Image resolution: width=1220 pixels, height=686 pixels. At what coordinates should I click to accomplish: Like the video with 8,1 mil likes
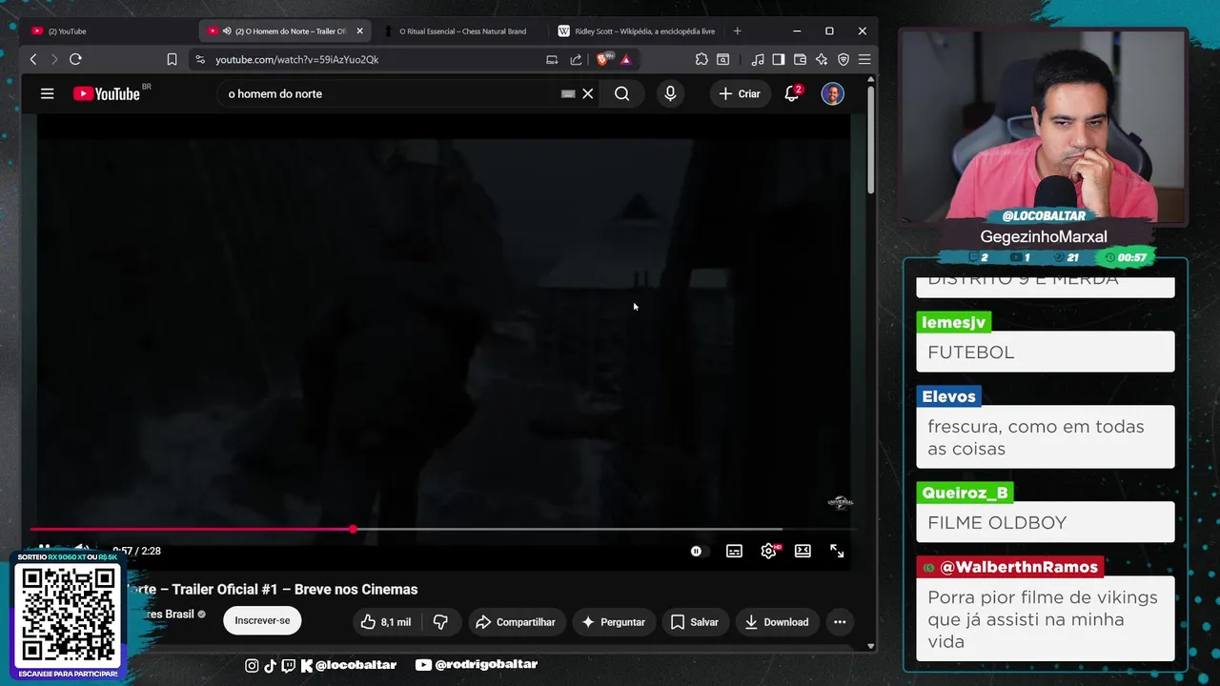coord(386,622)
